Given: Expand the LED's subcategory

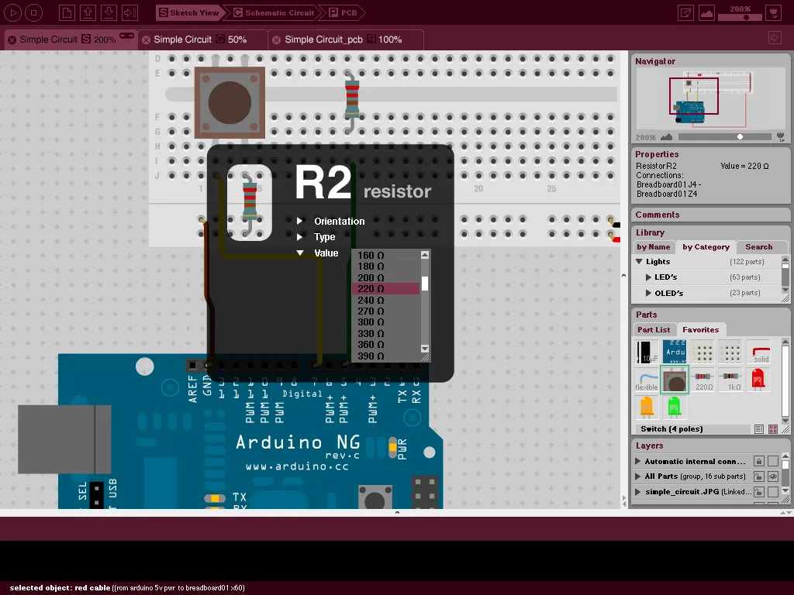Looking at the screenshot, I should (x=648, y=277).
